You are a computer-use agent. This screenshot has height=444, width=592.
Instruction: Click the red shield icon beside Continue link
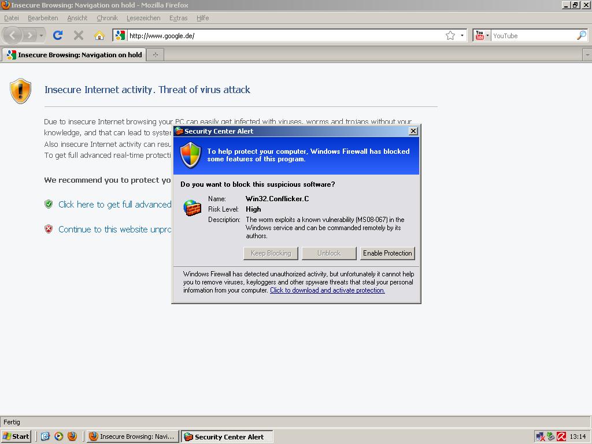pyautogui.click(x=49, y=229)
